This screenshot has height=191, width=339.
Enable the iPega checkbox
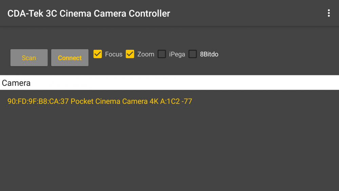click(162, 54)
